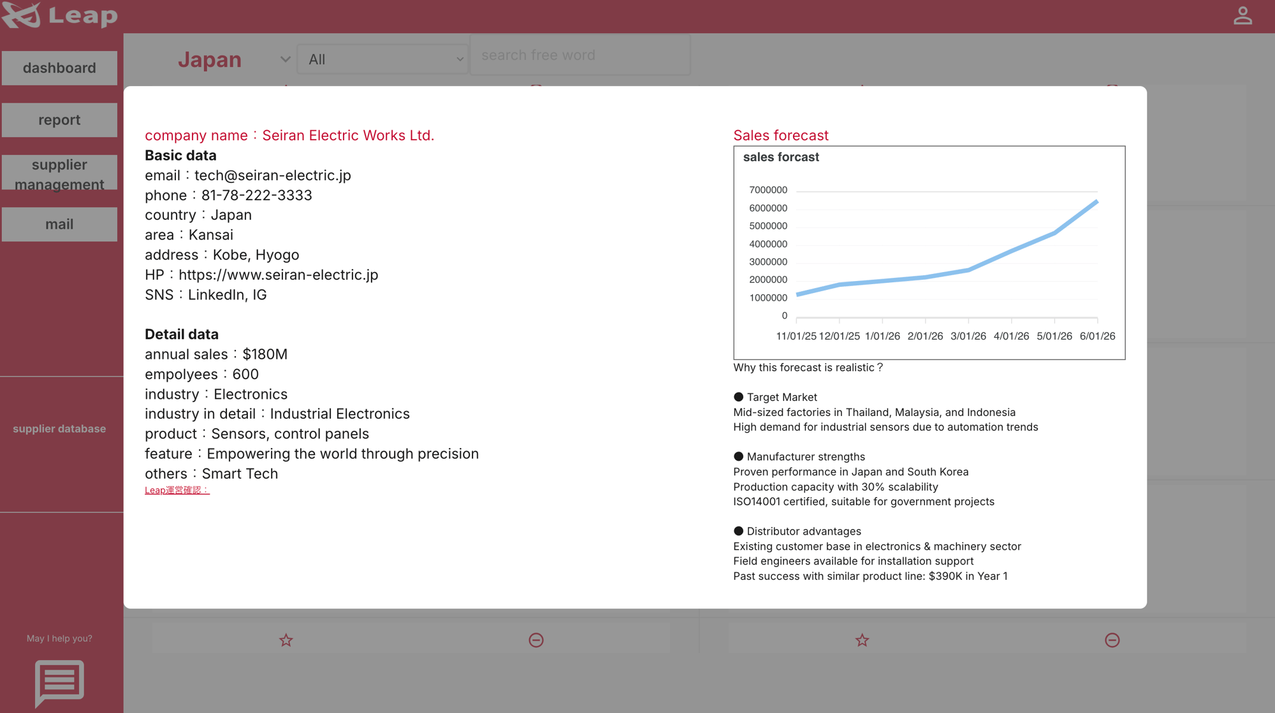Select the email tech@seiran-electric.jp
This screenshot has width=1275, height=713.
pos(273,175)
